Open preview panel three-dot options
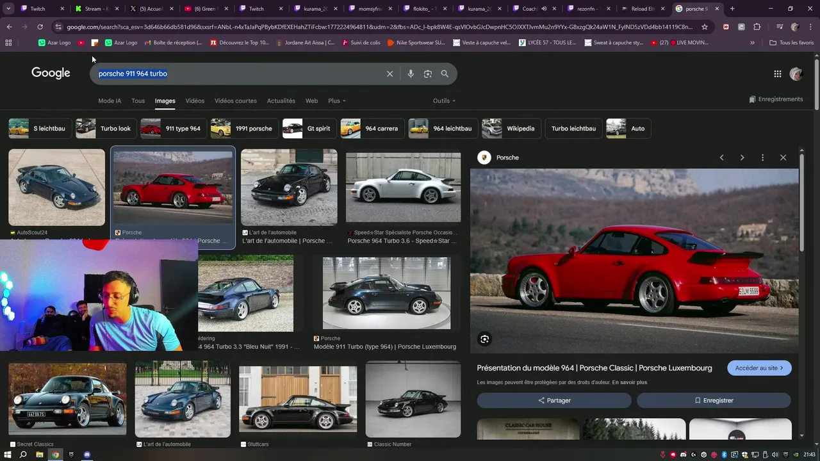820x461 pixels. point(762,158)
